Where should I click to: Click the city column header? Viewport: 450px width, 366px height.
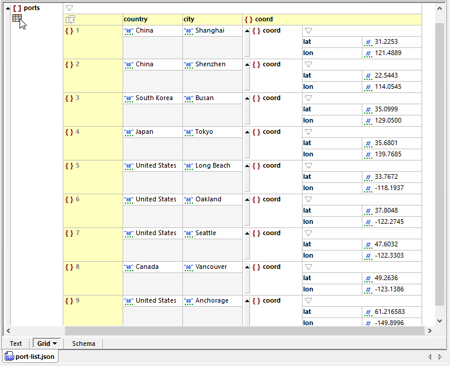[211, 20]
